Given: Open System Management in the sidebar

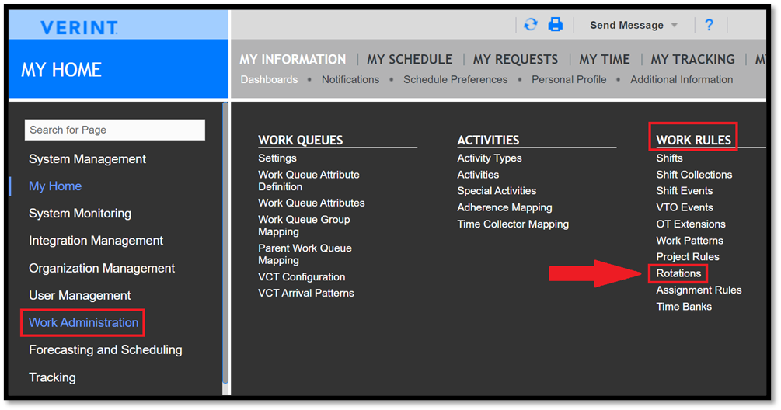Looking at the screenshot, I should (87, 159).
